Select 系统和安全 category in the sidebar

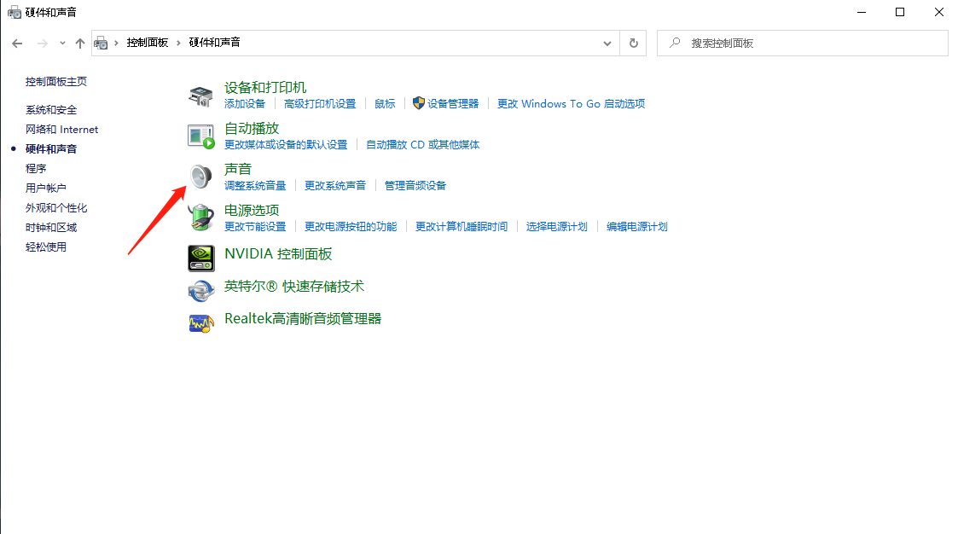point(51,110)
